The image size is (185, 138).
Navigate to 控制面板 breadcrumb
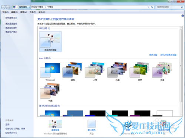tap(23, 7)
